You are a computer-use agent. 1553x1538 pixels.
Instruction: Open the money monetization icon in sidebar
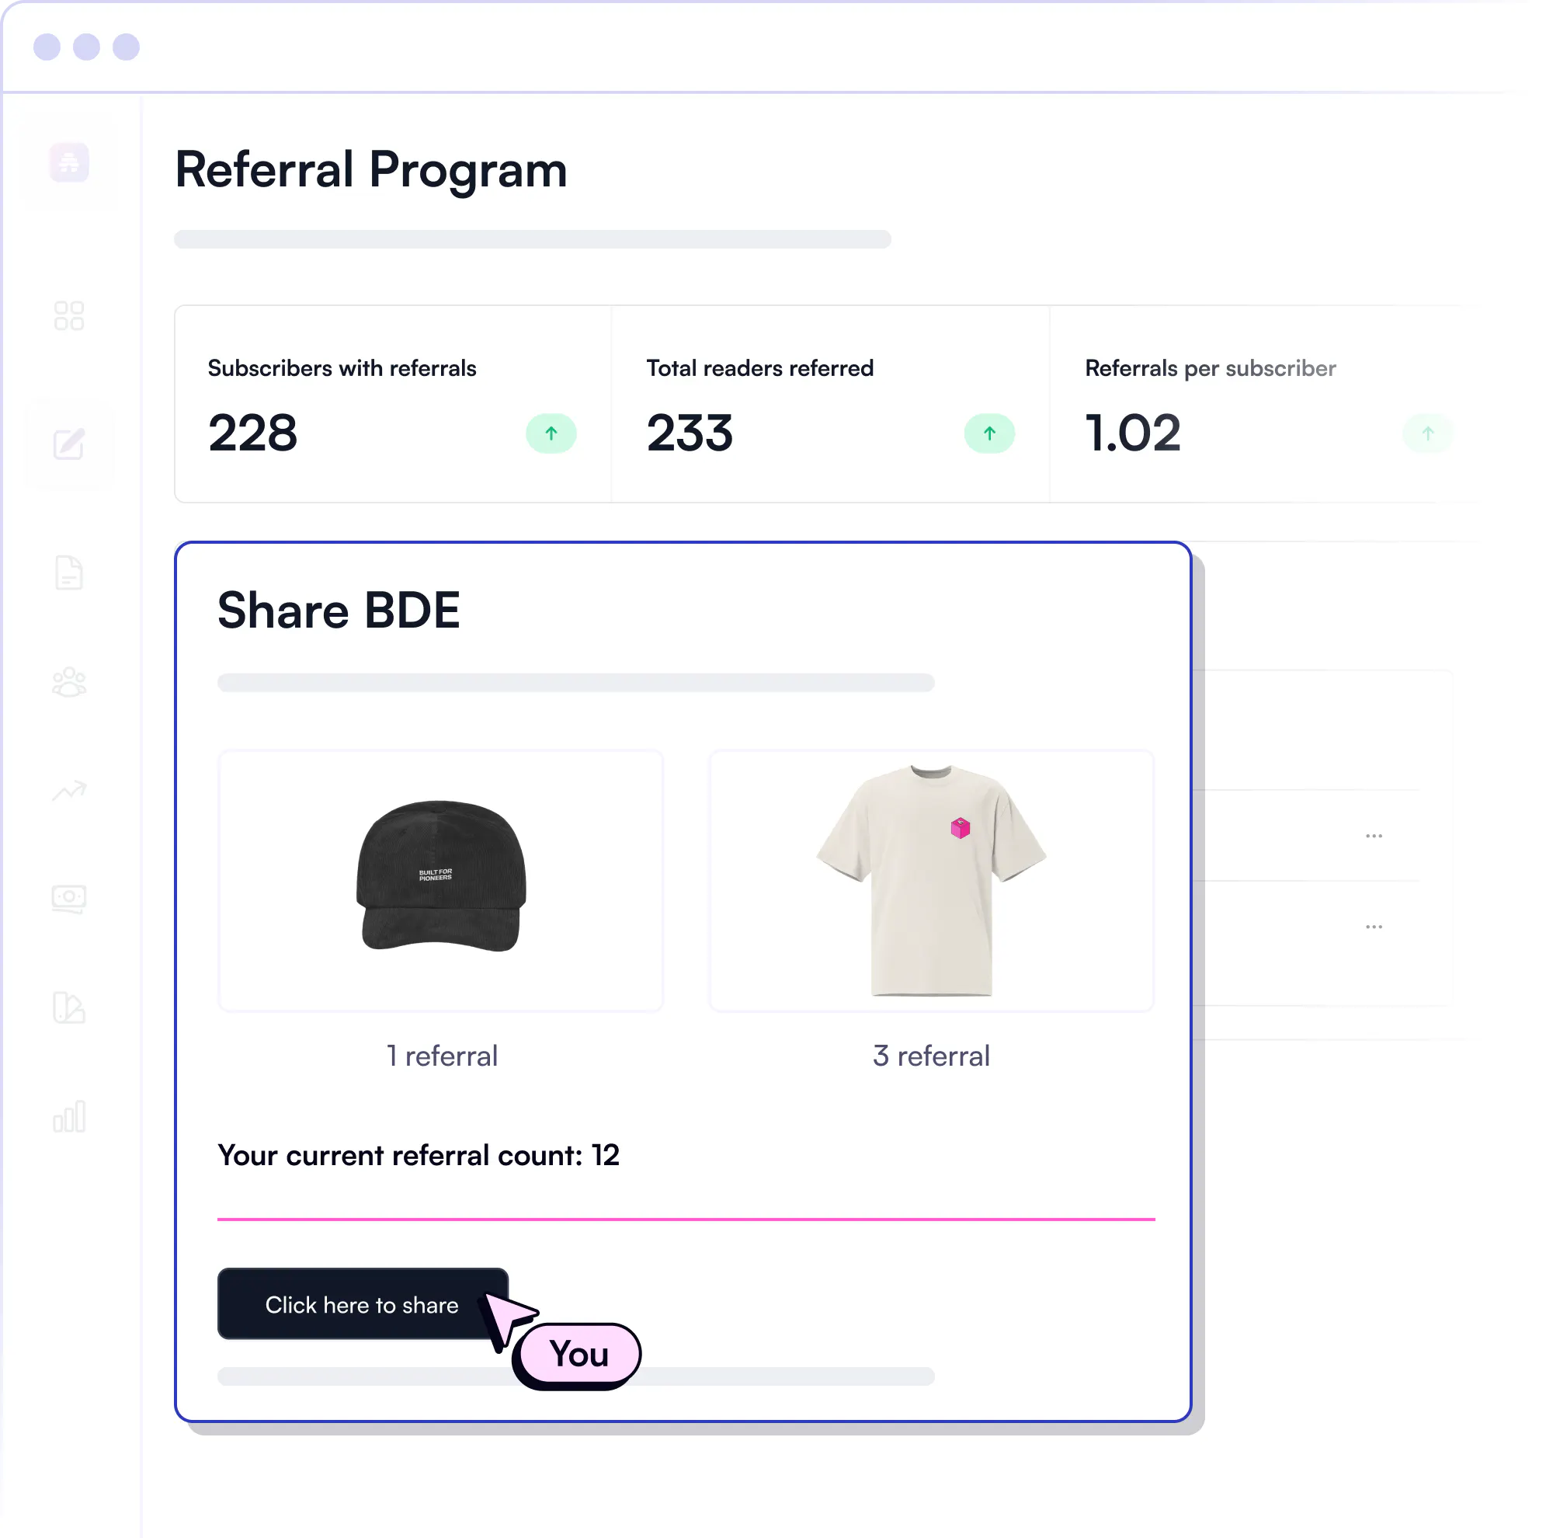69,898
